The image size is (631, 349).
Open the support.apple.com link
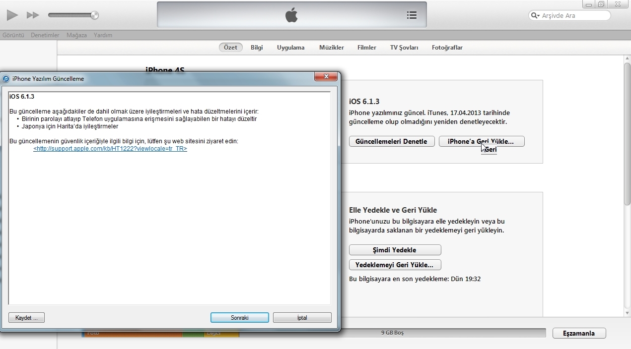(x=110, y=149)
